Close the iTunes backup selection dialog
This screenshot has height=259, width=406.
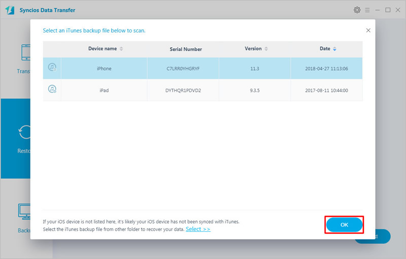pyautogui.click(x=368, y=30)
